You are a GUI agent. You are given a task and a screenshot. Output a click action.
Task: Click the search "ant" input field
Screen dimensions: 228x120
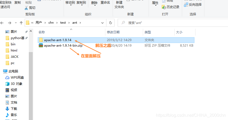pos(173,23)
